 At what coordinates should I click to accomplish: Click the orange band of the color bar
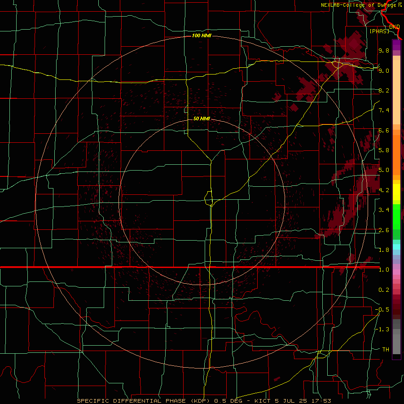(x=396, y=154)
